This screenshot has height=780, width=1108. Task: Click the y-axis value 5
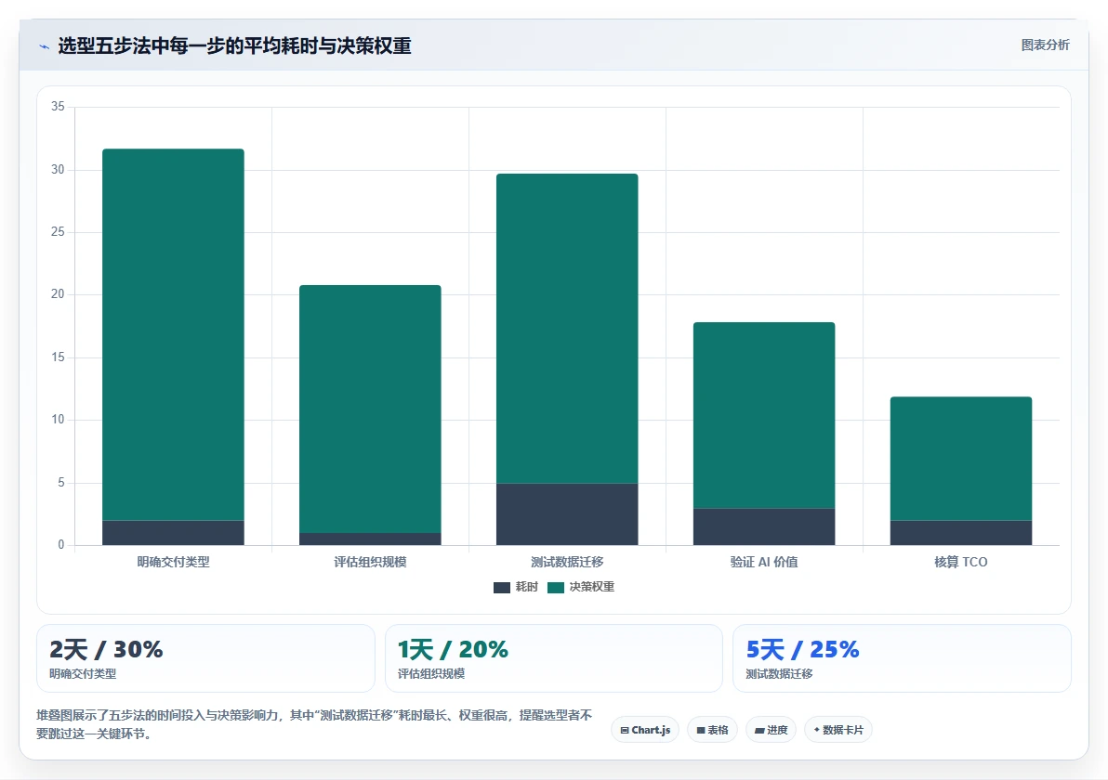(61, 483)
